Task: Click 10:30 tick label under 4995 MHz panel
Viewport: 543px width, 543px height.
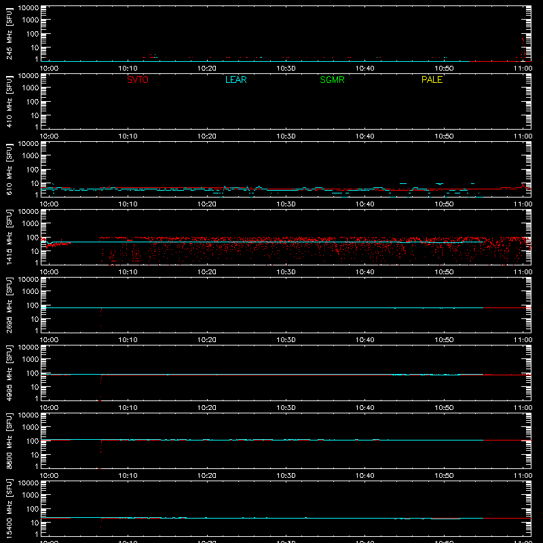Action: (x=286, y=408)
